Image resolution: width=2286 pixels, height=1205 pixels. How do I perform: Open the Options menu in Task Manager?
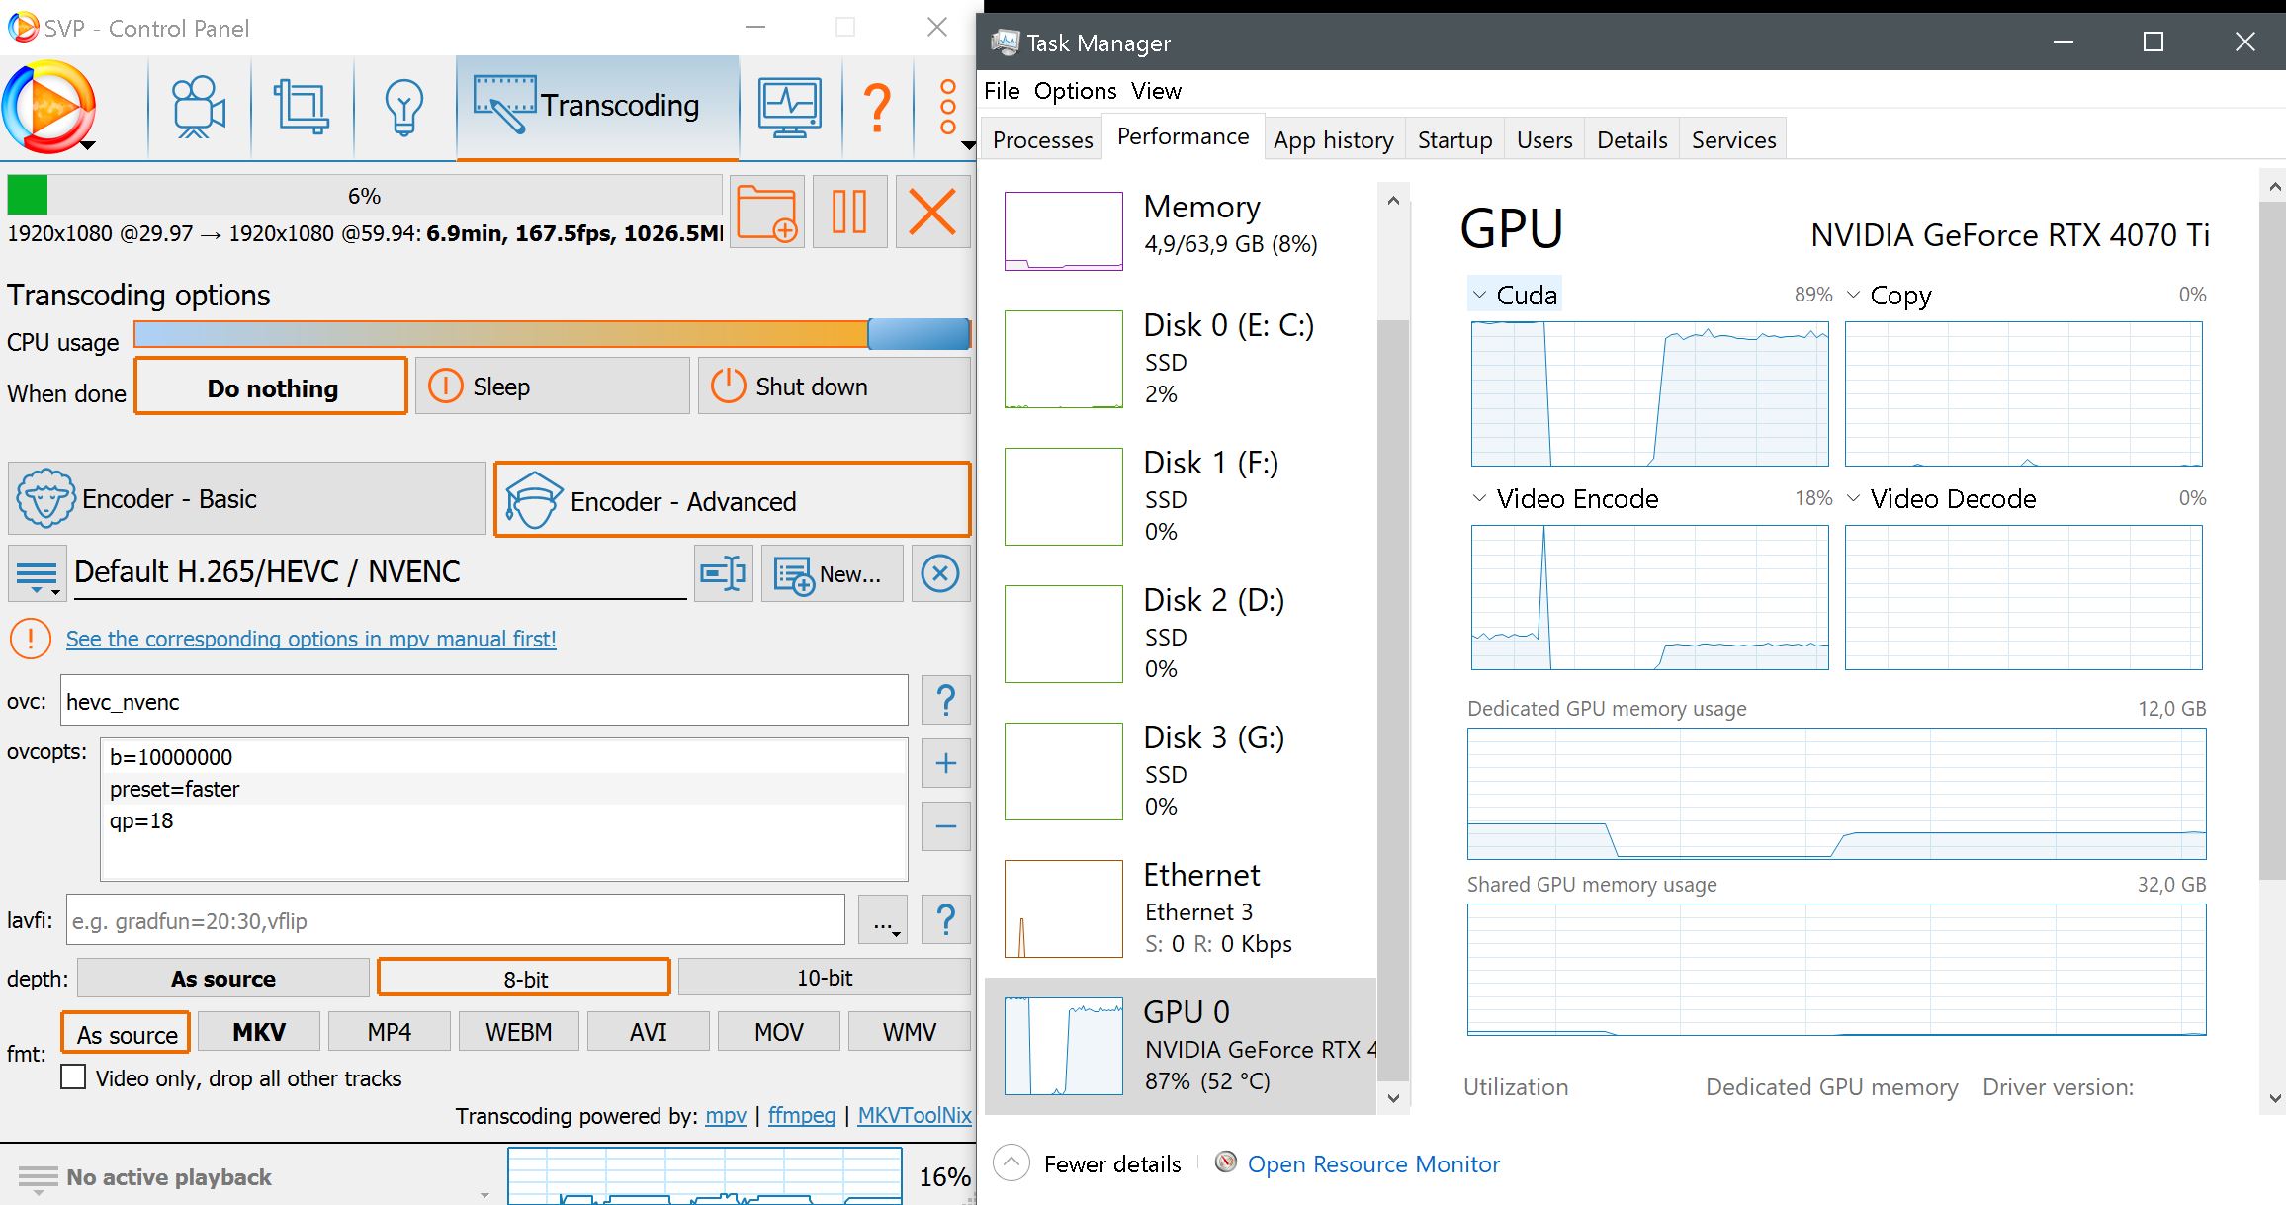(1075, 91)
